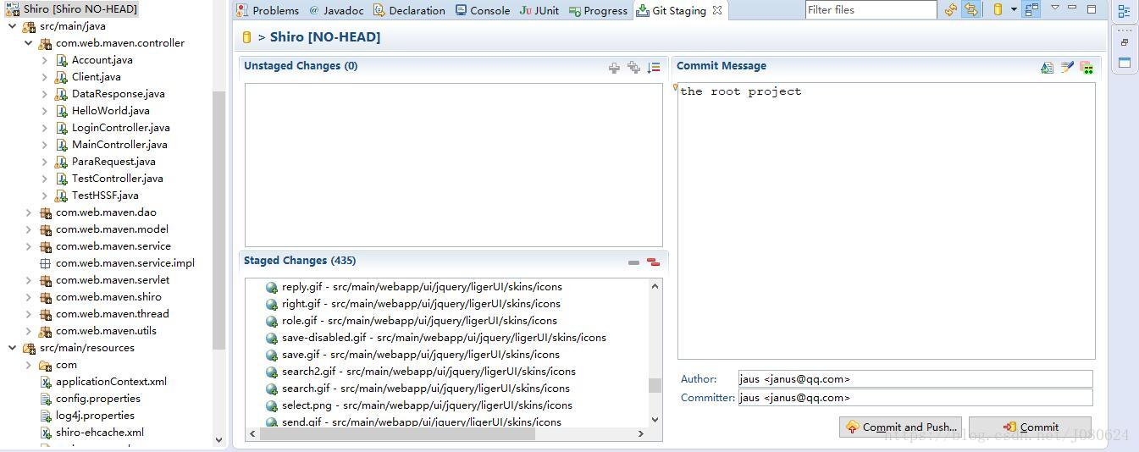Click into the Commit Message text area
The image size is (1139, 452).
pos(886,221)
